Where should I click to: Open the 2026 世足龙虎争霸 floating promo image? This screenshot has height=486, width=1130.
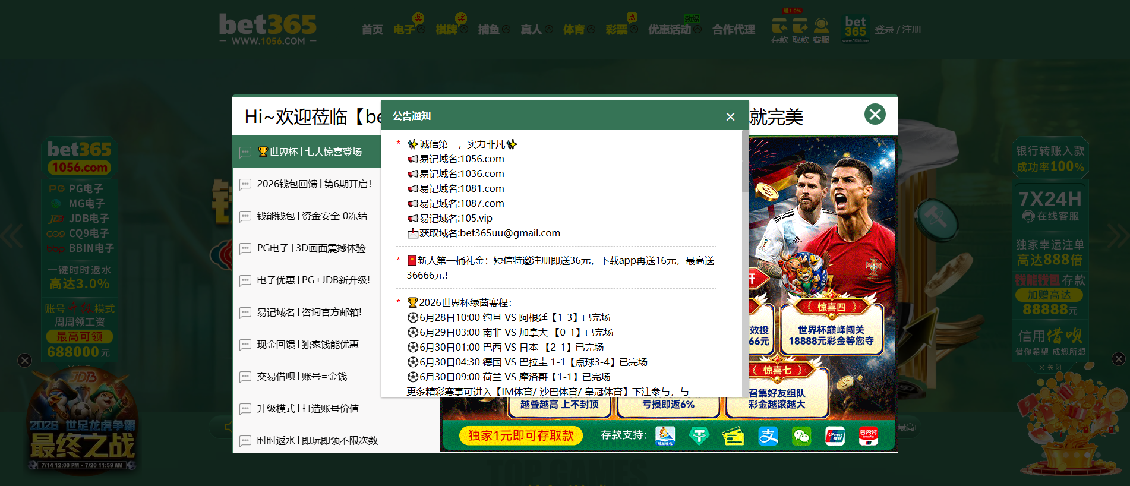83,421
